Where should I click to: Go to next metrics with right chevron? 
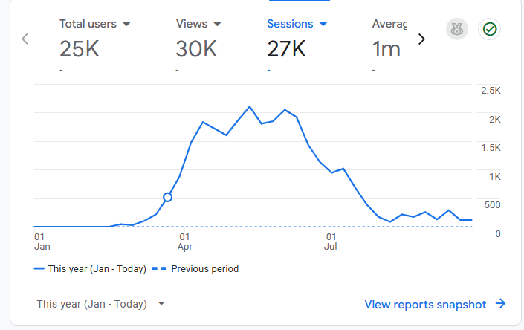(421, 39)
